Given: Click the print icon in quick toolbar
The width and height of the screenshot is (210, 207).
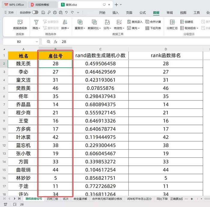Looking at the screenshot, I should click(55, 13).
